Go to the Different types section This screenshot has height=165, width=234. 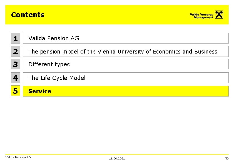(x=126, y=64)
